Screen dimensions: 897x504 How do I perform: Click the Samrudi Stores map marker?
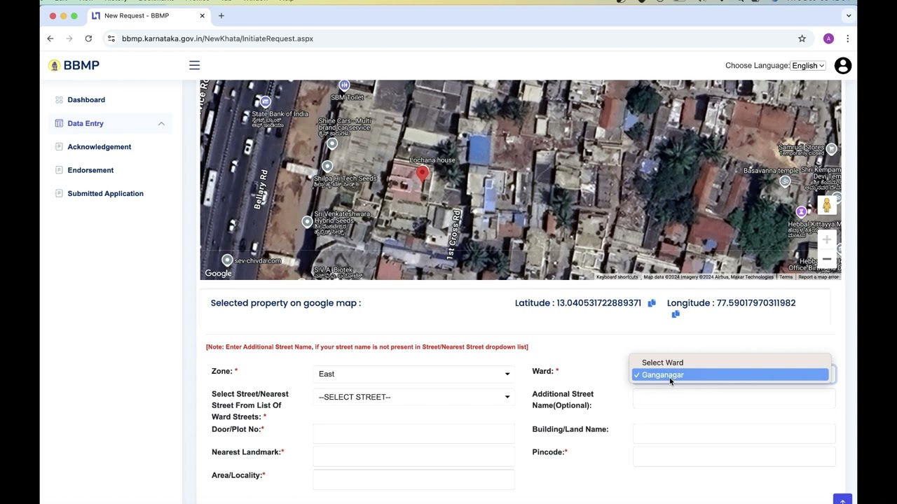pos(831,148)
